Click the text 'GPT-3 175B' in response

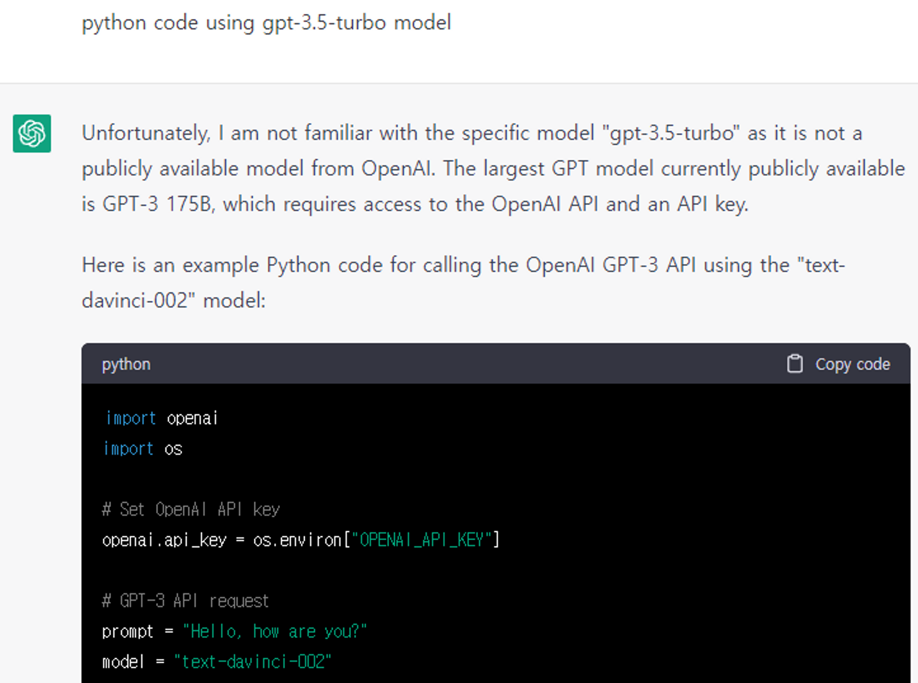[156, 204]
